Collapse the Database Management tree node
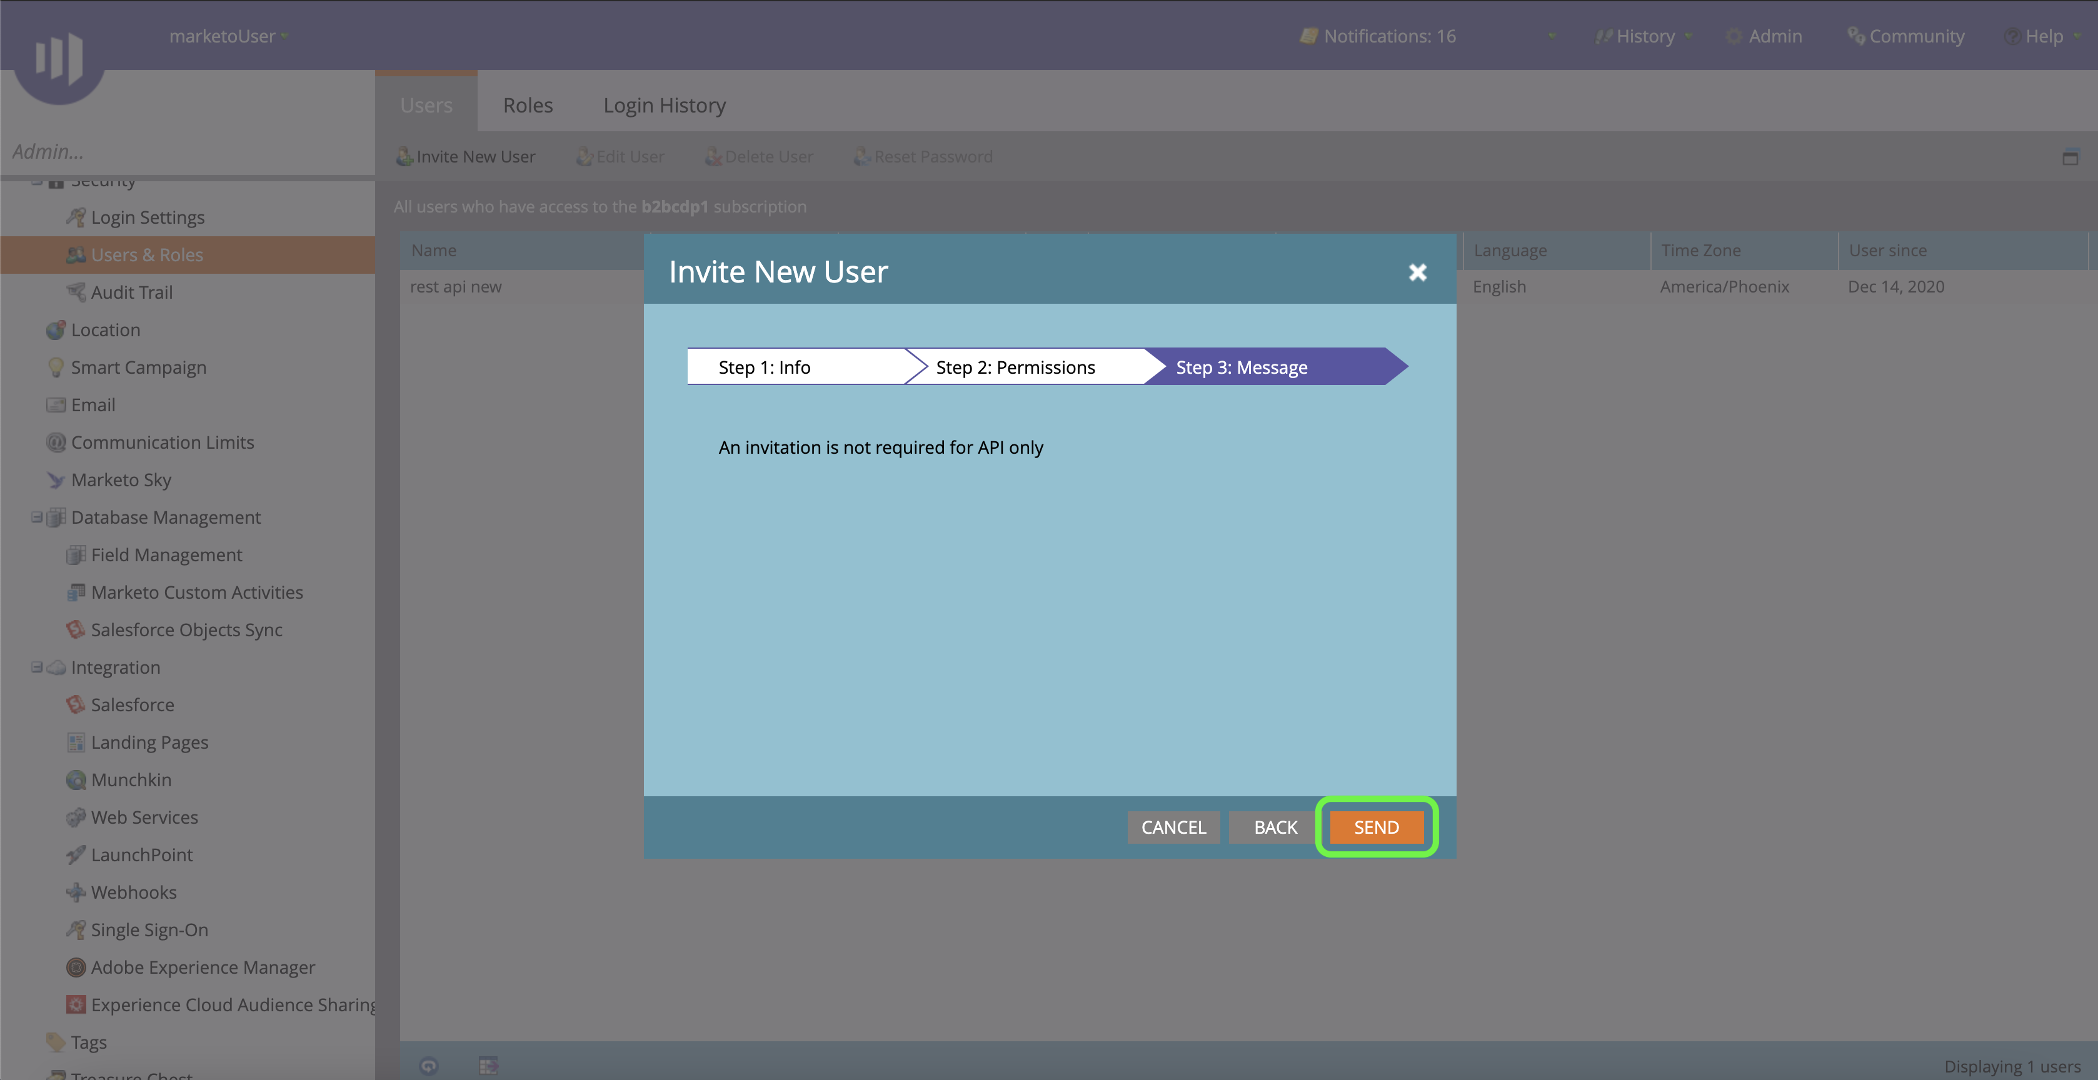Viewport: 2098px width, 1080px height. pos(37,517)
